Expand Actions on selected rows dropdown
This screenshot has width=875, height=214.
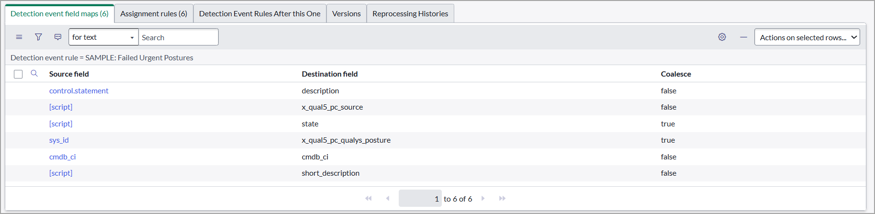pos(807,37)
